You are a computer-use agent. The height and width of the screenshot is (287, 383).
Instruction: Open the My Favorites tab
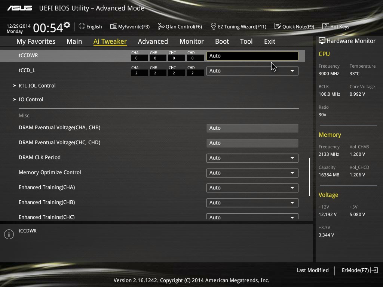36,41
